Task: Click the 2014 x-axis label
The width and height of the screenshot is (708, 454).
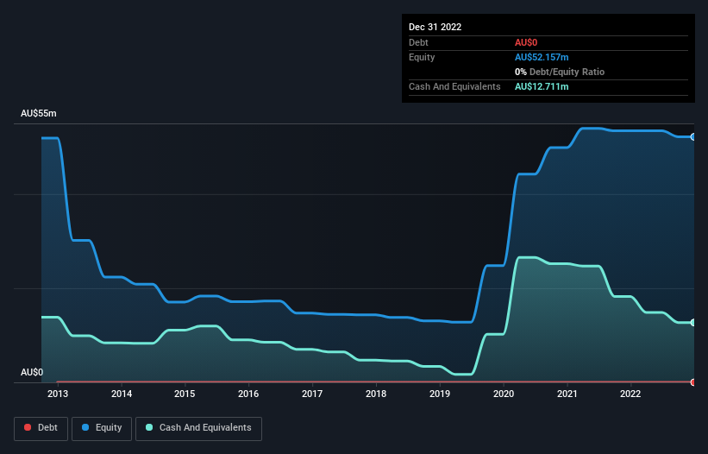Action: click(122, 394)
